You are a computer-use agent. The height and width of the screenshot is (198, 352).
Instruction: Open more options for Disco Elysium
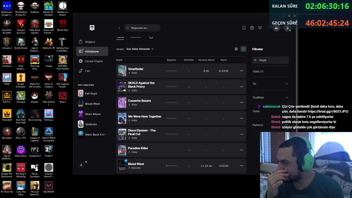point(241,134)
